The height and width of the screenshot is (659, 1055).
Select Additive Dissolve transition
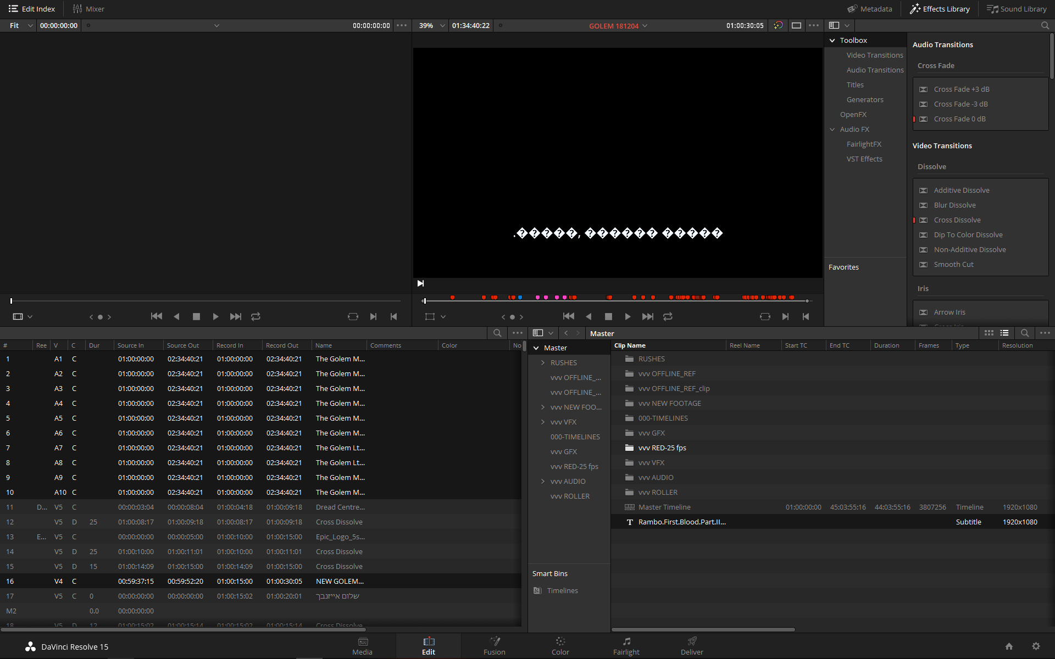962,190
